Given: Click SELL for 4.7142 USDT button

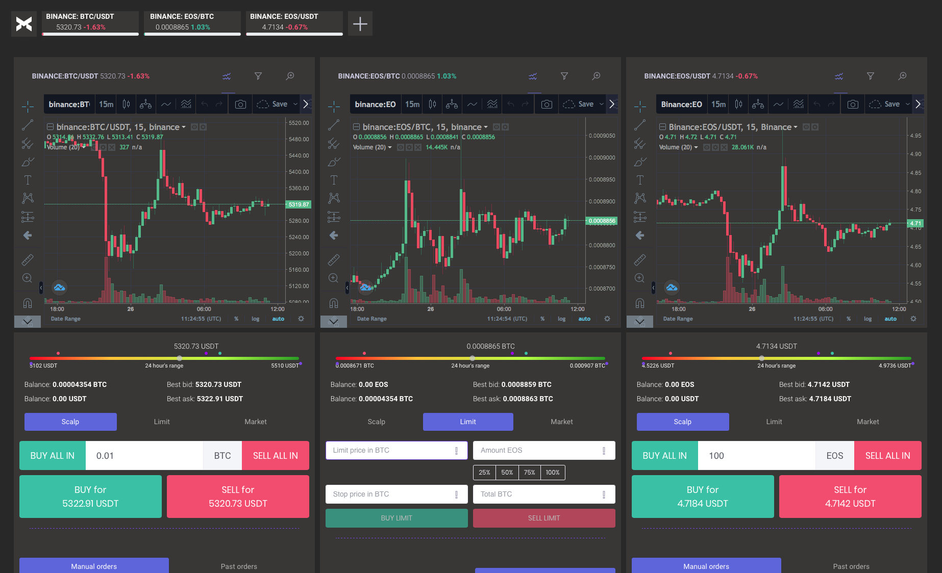Looking at the screenshot, I should pyautogui.click(x=850, y=497).
